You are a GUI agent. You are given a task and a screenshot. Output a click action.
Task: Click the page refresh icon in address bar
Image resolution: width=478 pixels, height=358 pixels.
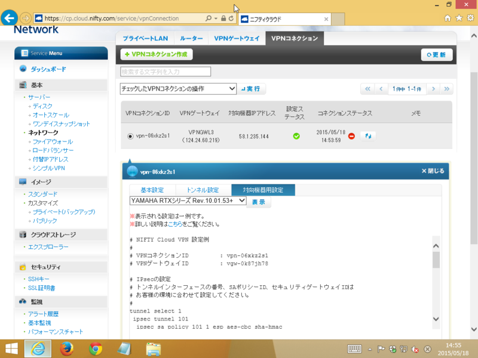point(231,18)
